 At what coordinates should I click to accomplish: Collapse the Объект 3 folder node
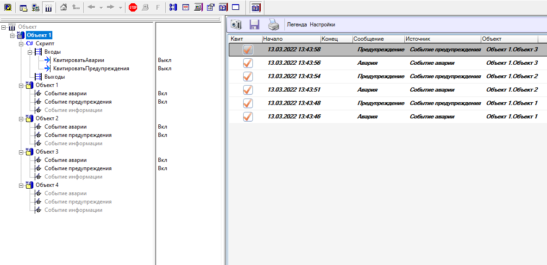(x=21, y=152)
